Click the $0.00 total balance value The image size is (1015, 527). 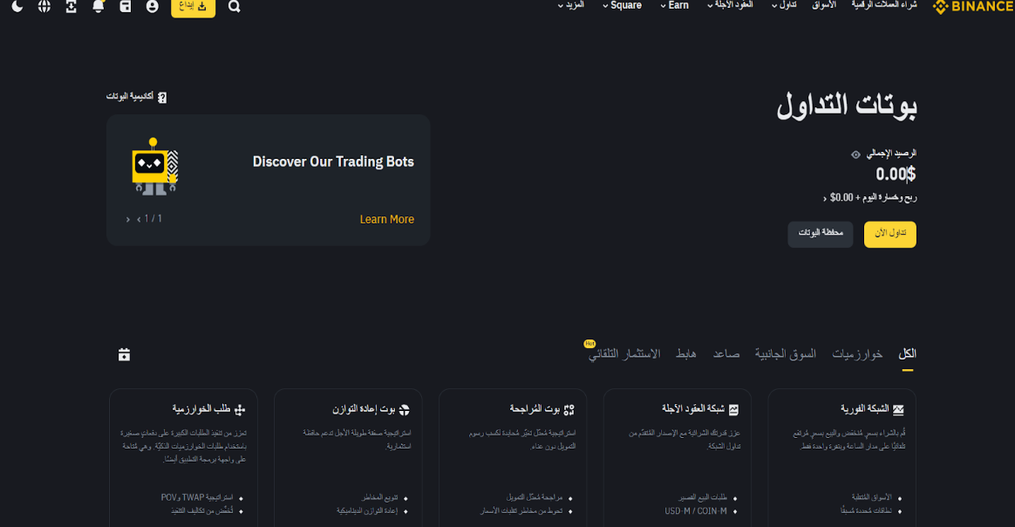coord(896,175)
